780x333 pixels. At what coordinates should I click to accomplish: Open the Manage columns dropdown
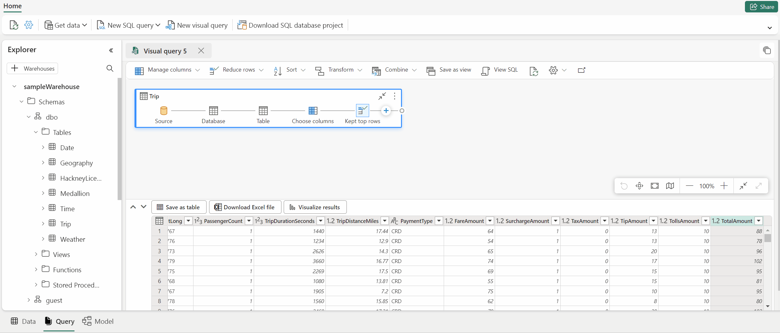click(x=198, y=70)
